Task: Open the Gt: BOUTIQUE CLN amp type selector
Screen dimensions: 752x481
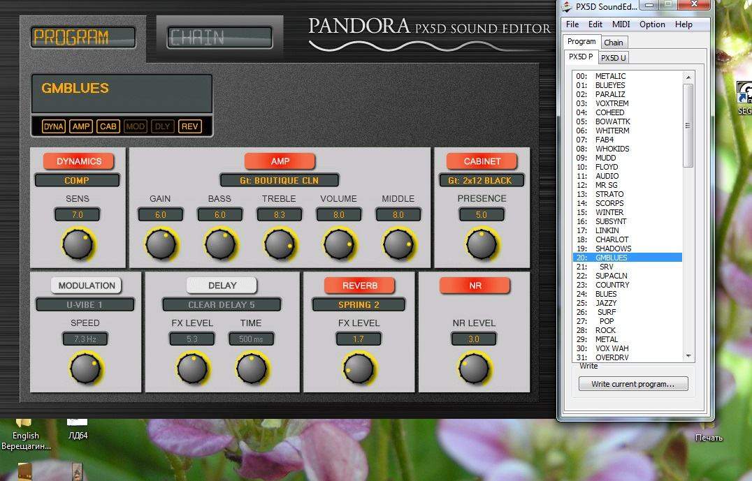Action: 280,180
